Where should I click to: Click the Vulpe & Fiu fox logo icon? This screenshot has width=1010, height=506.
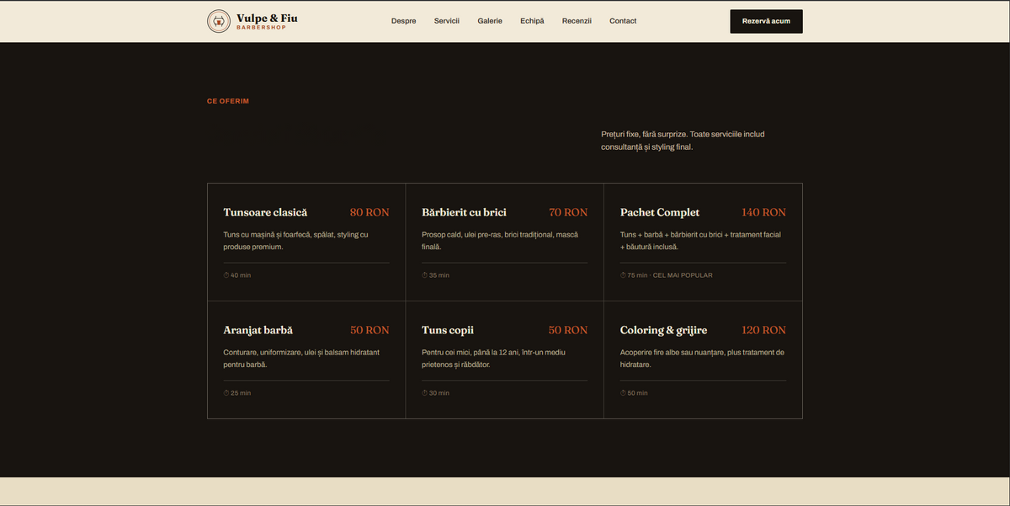(219, 21)
